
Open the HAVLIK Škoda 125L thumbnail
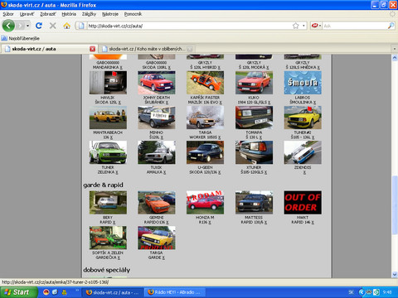point(108,83)
